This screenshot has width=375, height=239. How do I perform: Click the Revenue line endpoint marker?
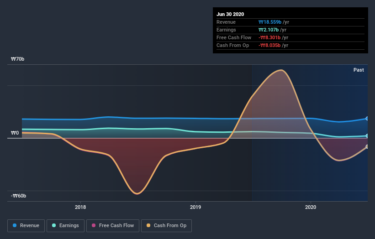[367, 119]
